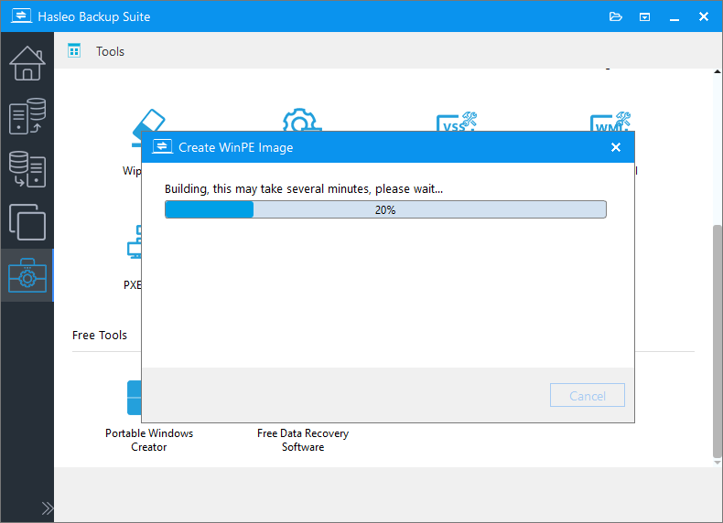
Task: Select the Tools toolbox sidebar icon
Action: click(x=27, y=275)
